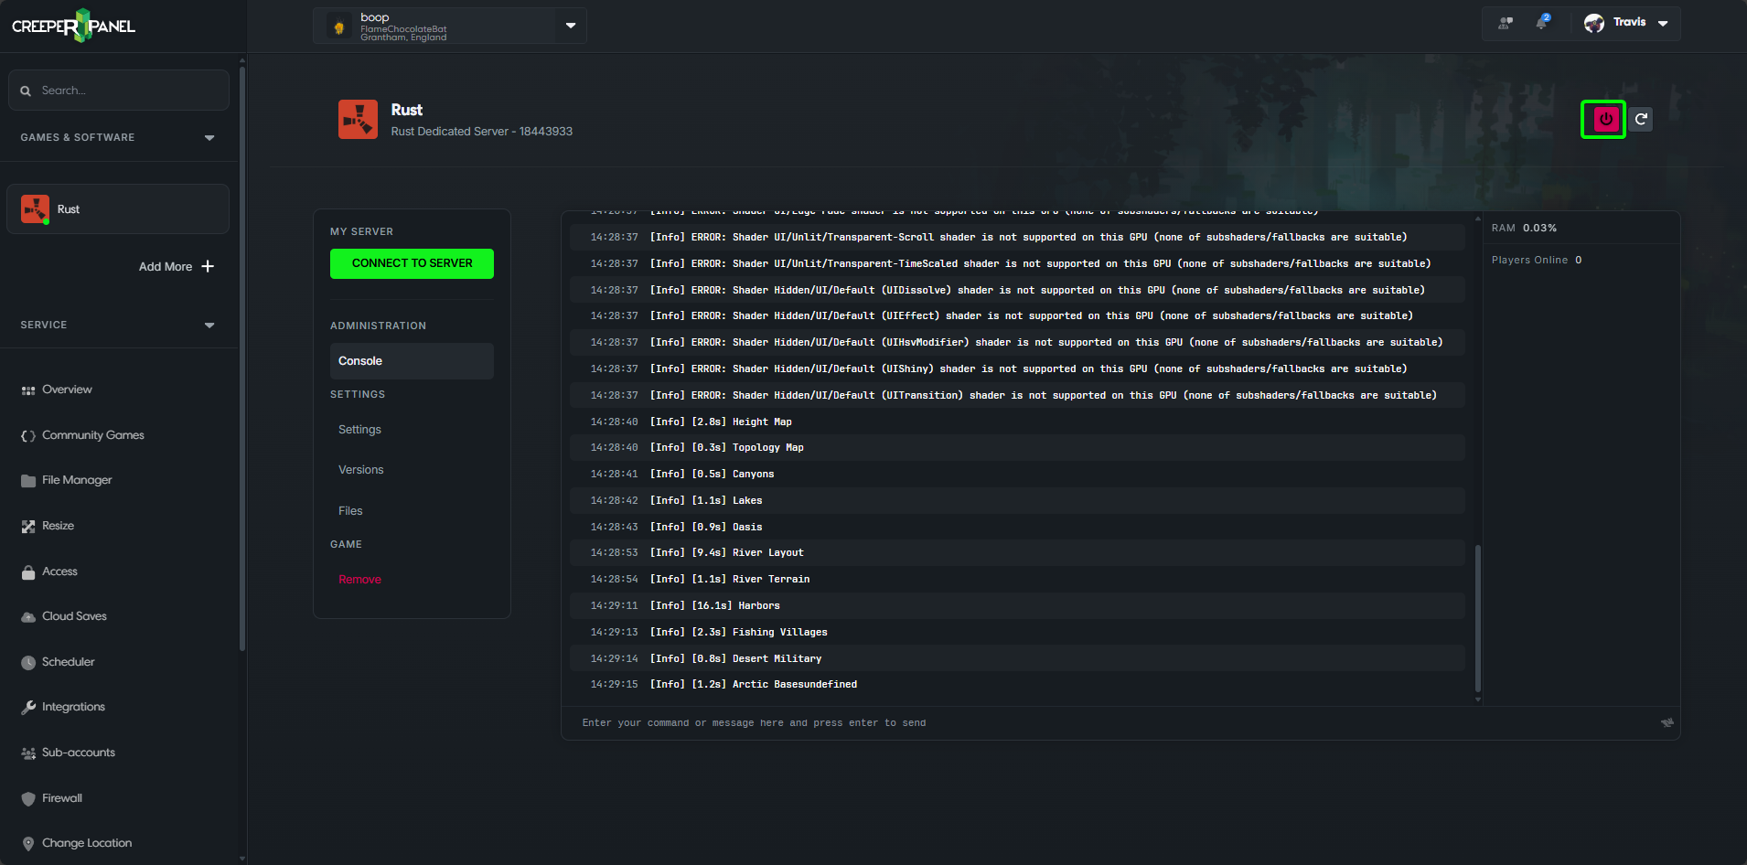Open the Scheduler page
This screenshot has height=865, width=1747.
(x=68, y=662)
